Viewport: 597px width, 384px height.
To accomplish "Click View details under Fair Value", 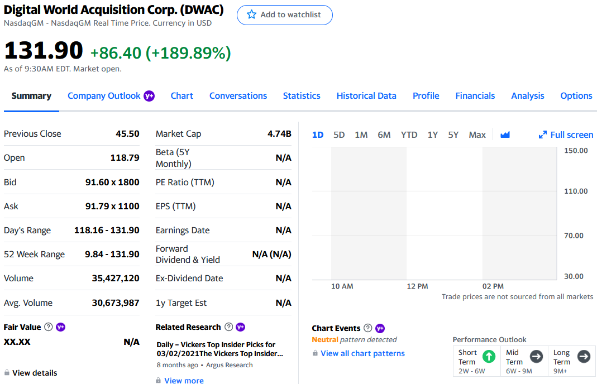I will tap(35, 373).
